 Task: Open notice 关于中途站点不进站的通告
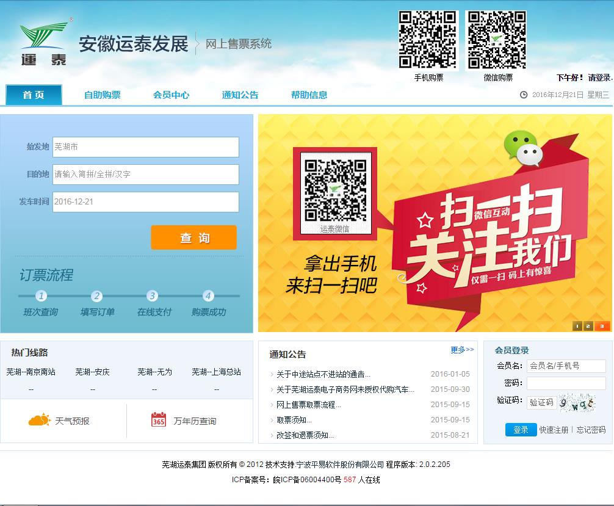click(x=323, y=374)
